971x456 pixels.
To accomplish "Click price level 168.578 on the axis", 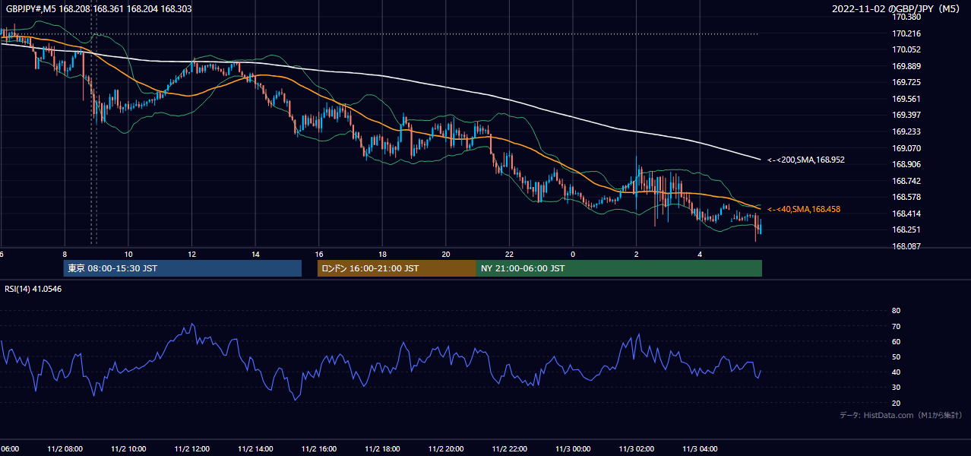I will pyautogui.click(x=906, y=197).
